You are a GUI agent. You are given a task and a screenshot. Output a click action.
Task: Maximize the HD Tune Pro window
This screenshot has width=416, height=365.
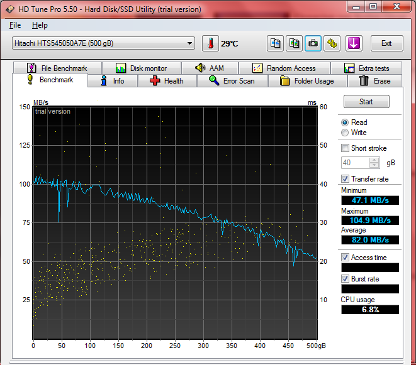(x=373, y=7)
